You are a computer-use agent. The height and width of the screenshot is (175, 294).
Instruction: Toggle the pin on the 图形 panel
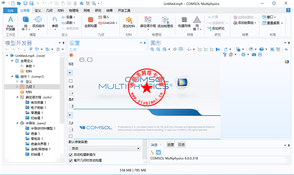[x=289, y=43]
